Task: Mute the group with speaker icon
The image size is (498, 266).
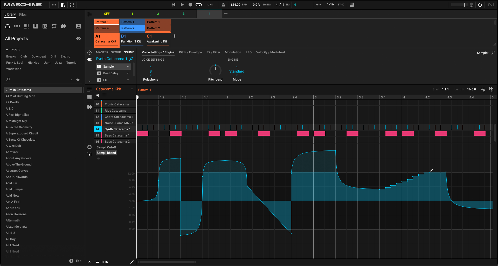Action: pos(98,95)
